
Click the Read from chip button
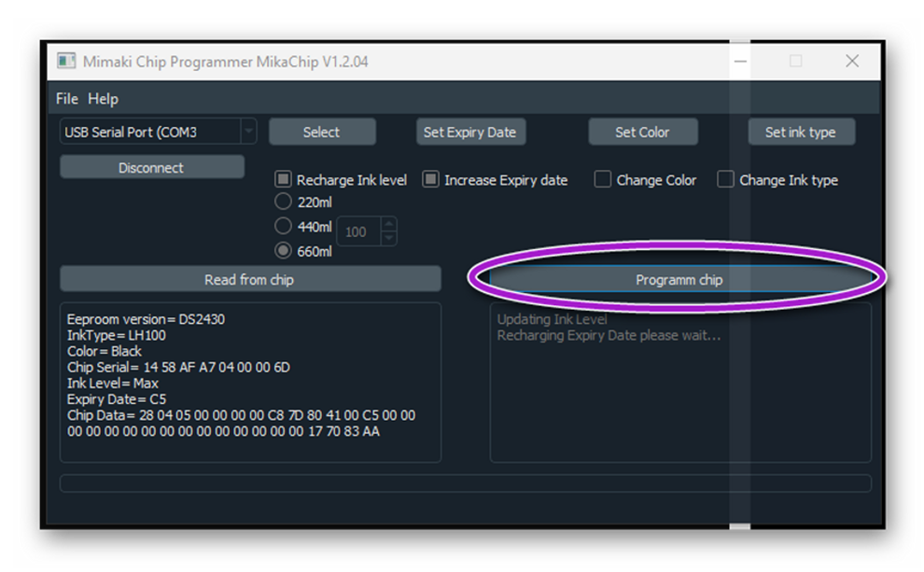coord(250,279)
